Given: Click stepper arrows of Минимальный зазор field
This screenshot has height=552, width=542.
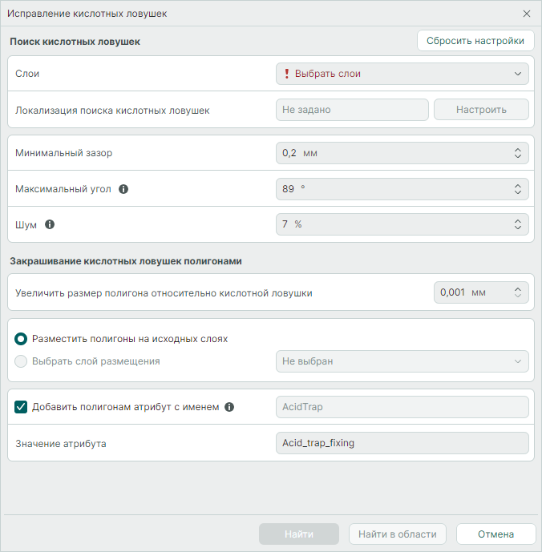Looking at the screenshot, I should pyautogui.click(x=517, y=153).
